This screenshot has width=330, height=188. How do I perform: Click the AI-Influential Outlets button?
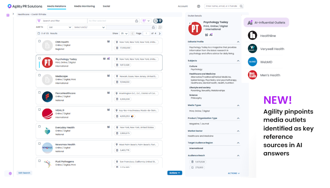click(x=266, y=22)
